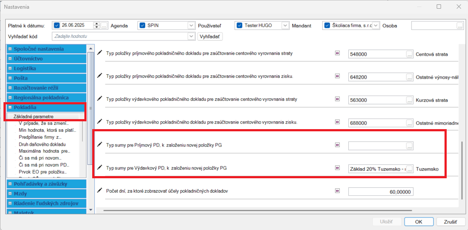
Task: Click pencil icon for výdavkového centového vyrovnania zisku row
Action: point(100,121)
